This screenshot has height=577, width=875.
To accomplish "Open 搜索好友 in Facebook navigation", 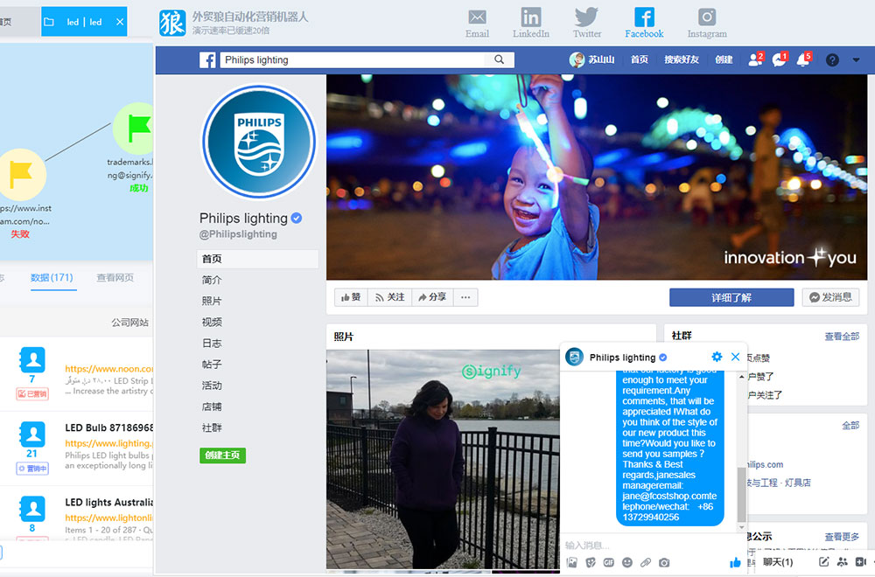I will coord(682,59).
